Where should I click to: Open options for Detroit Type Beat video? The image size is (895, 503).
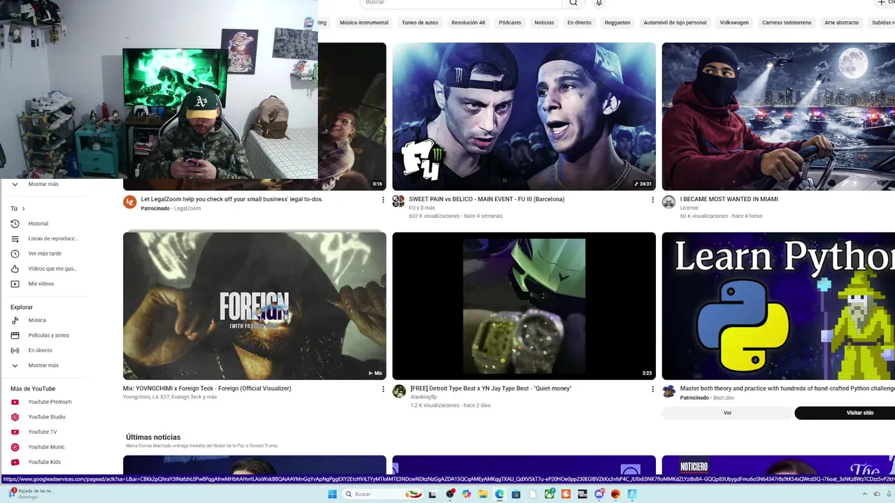(x=652, y=389)
